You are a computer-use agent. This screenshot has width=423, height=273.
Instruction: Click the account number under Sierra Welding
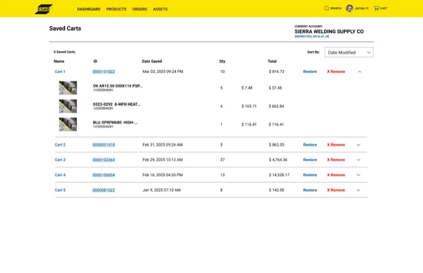point(312,37)
